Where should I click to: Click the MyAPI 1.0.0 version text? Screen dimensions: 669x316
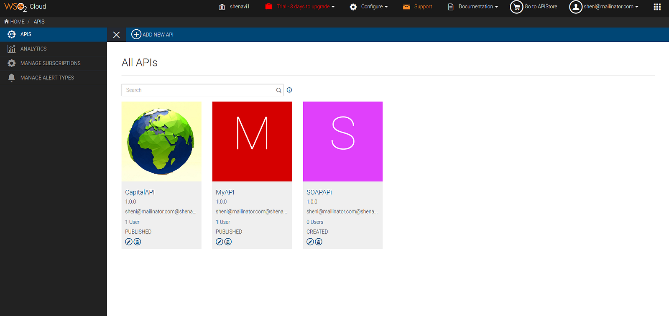coord(221,202)
